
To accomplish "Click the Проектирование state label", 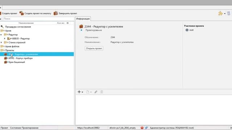I will click(94, 30).
